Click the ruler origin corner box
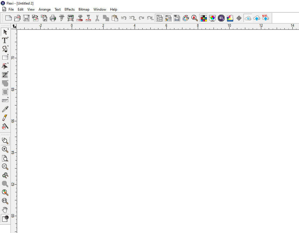This screenshot has height=233, width=299. 14,26
